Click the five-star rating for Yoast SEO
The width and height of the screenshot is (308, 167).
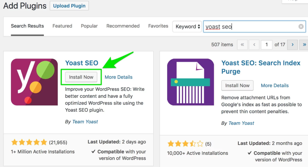(29, 142)
